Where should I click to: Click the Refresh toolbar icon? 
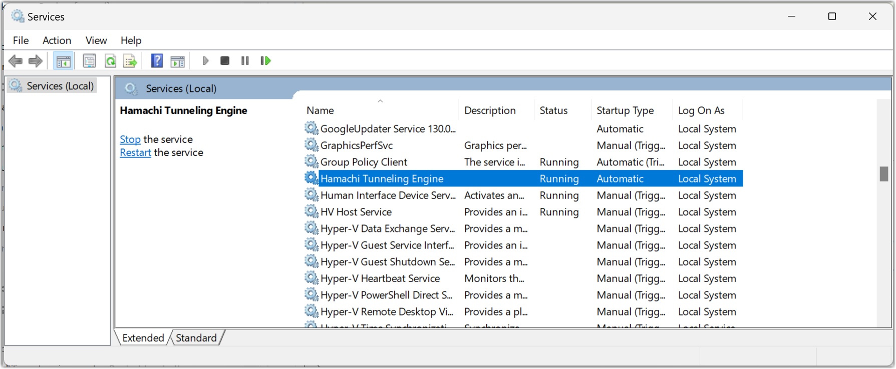tap(110, 61)
